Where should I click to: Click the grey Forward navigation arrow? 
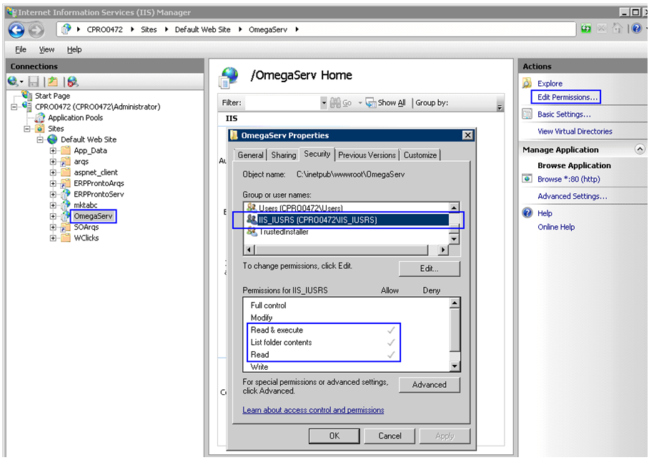[x=36, y=30]
